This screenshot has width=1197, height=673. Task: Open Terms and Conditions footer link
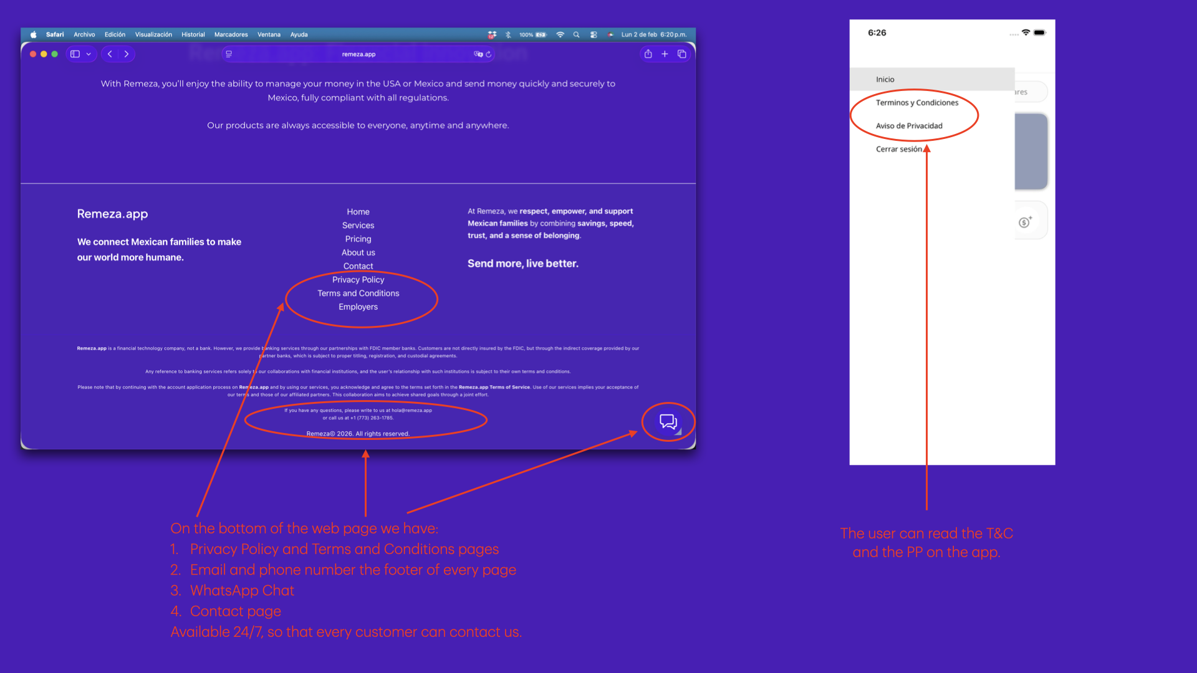tap(358, 294)
